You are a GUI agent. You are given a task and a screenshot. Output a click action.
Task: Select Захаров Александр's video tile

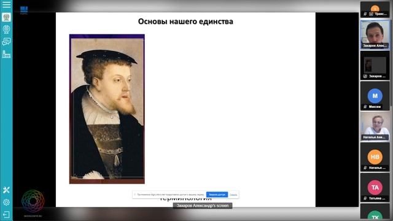point(375,35)
